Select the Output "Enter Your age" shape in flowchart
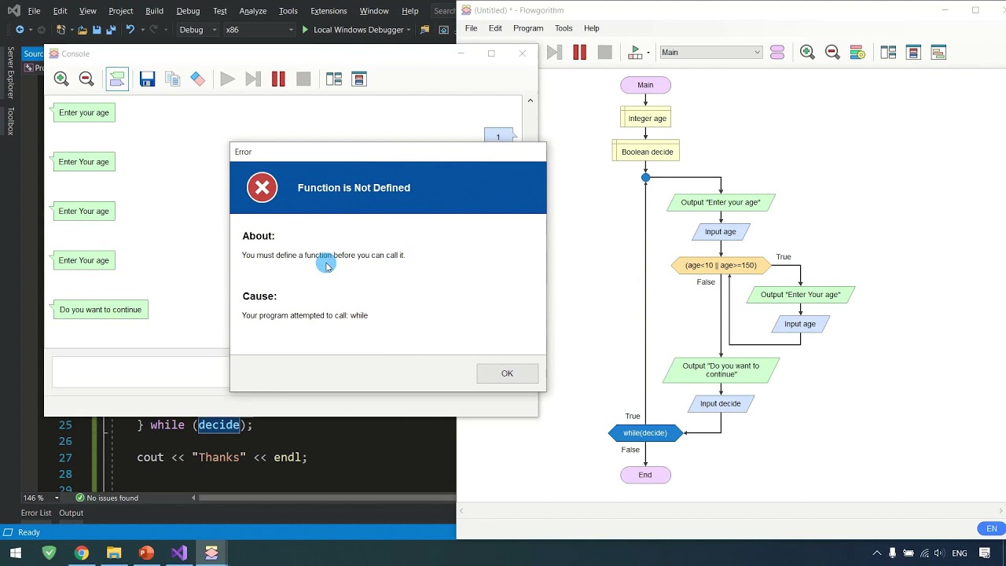The height and width of the screenshot is (566, 1006). tap(800, 294)
